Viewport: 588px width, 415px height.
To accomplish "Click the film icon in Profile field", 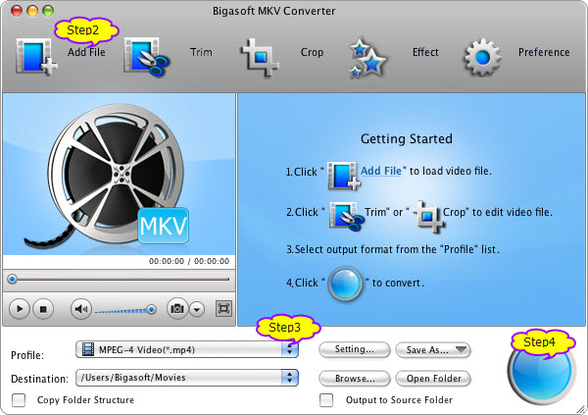I will 88,349.
